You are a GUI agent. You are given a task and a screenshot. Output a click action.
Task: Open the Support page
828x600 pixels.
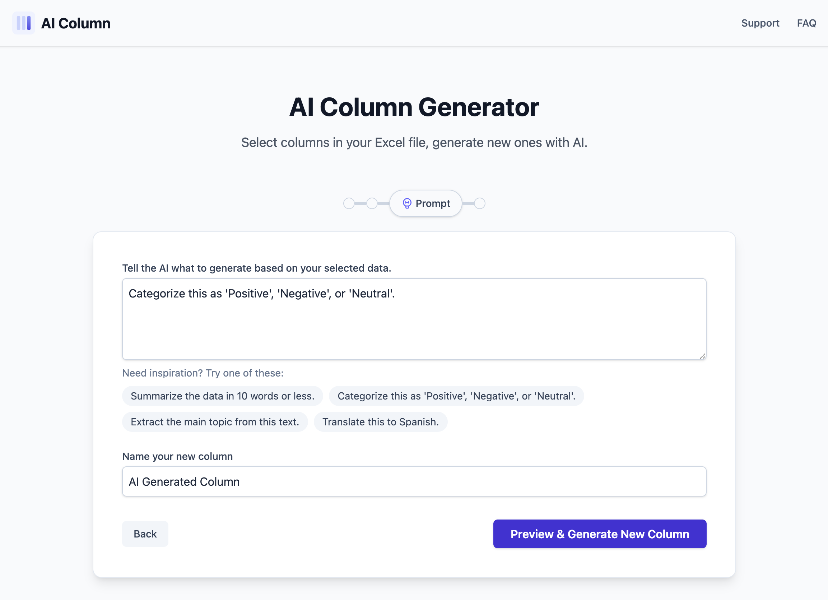(760, 23)
